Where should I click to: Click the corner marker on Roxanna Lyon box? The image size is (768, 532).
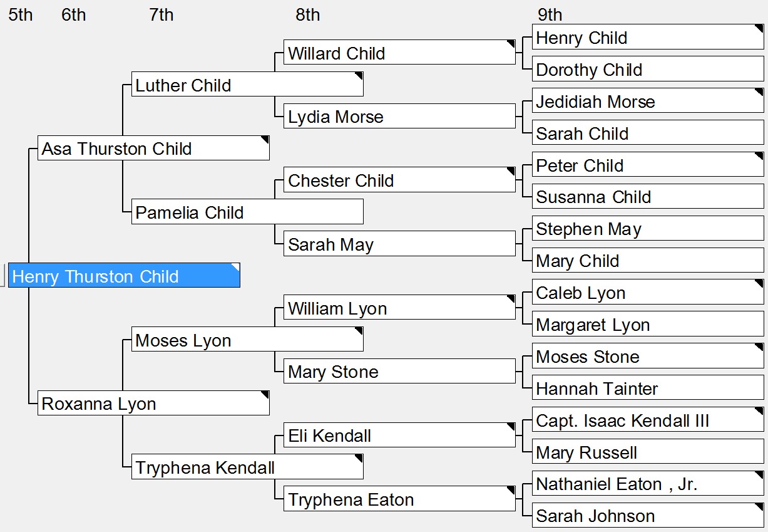click(x=265, y=395)
